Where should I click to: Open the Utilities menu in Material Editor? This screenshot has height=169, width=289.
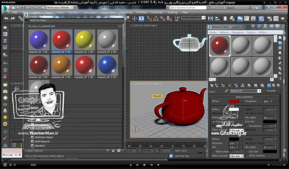pyautogui.click(x=263, y=32)
